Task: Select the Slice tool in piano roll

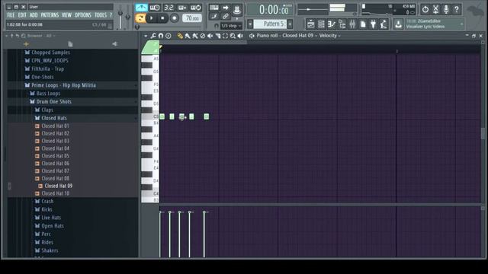Action: click(x=218, y=36)
